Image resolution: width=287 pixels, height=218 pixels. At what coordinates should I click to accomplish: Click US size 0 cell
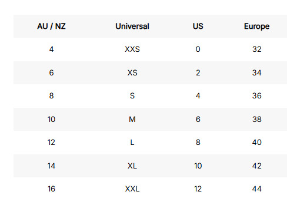198,49
